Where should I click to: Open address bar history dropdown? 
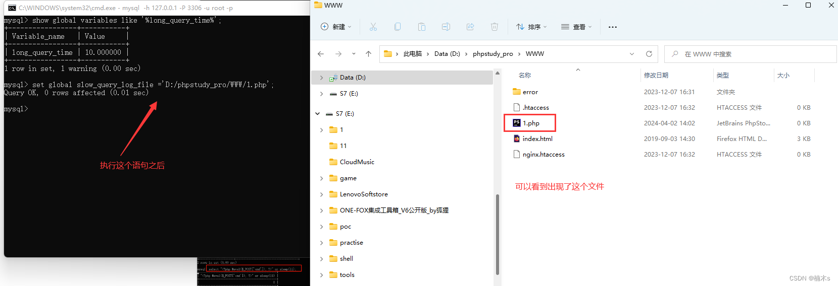click(632, 54)
